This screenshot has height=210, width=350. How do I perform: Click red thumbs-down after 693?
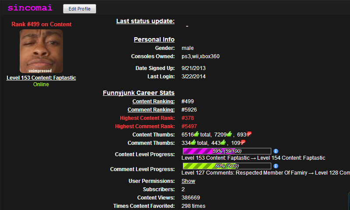coord(248,134)
